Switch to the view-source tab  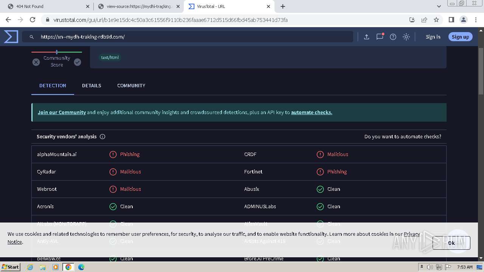139,6
